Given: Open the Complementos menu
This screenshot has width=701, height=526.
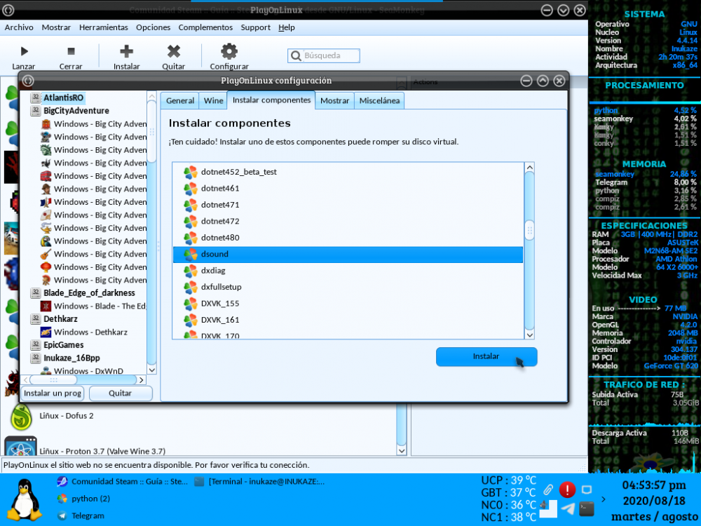Looking at the screenshot, I should coord(205,27).
